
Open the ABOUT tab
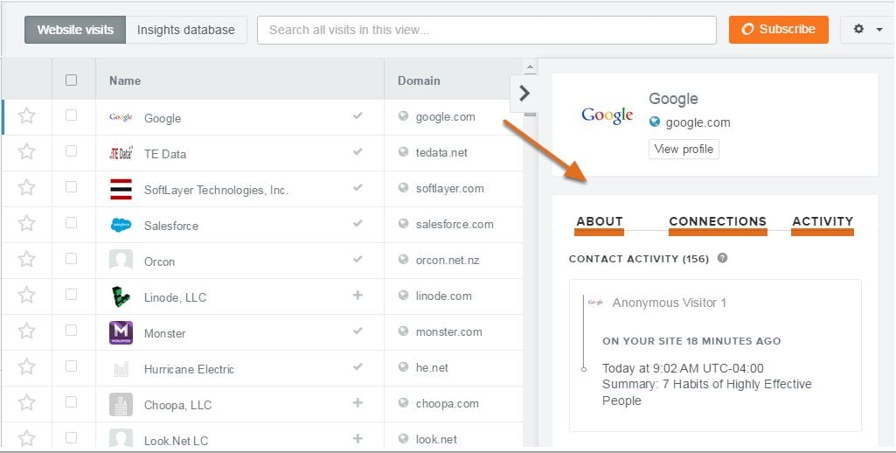tap(600, 222)
